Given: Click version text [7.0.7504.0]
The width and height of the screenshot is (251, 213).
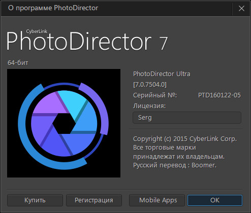Looking at the screenshot, I should 150,85.
